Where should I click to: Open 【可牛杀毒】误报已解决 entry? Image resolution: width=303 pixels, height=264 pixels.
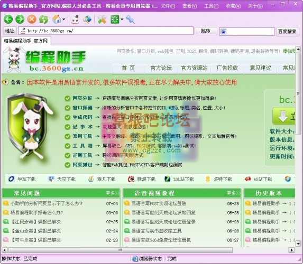[35, 240]
